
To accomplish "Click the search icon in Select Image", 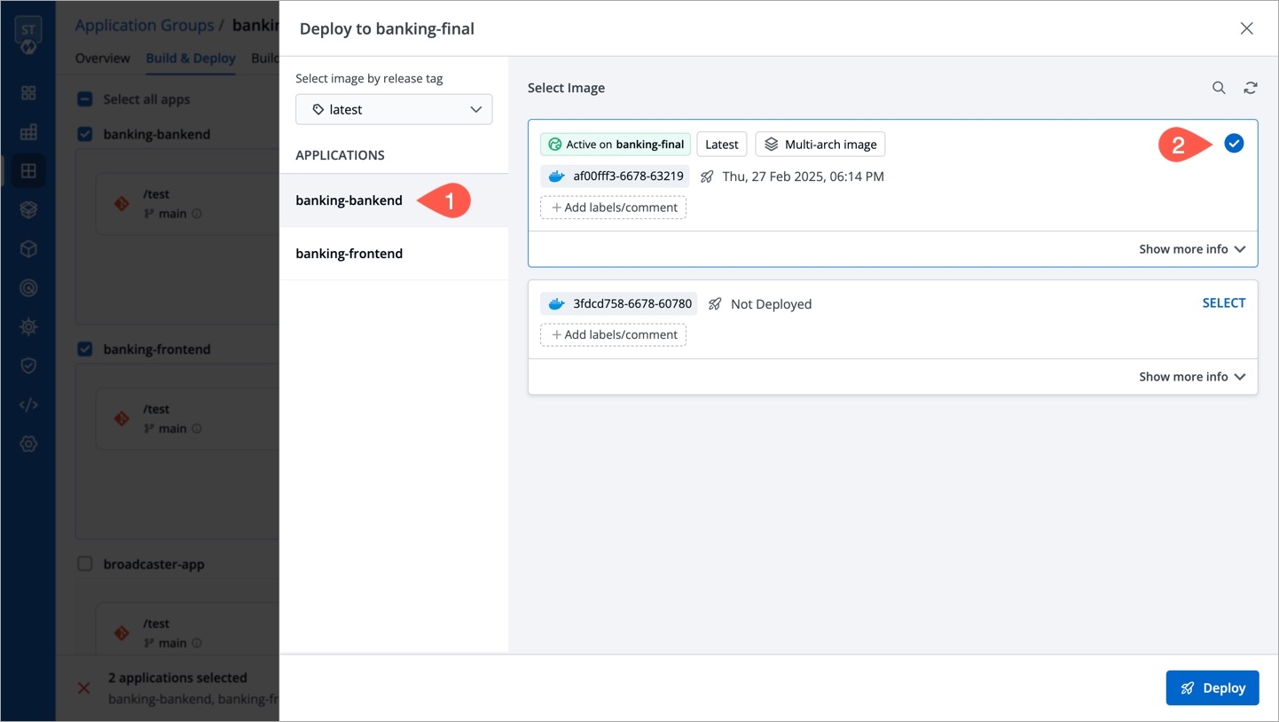I will point(1219,88).
